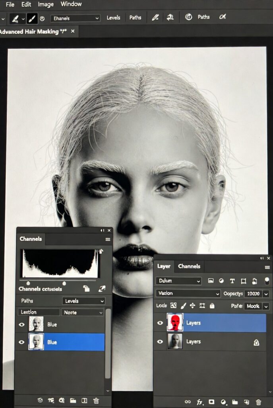Click the new-document icon beside Channels cctusiels
The height and width of the screenshot is (408, 273).
86,288
